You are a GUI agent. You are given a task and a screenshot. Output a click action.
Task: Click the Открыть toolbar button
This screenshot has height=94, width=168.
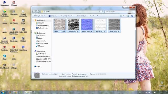click(53, 16)
